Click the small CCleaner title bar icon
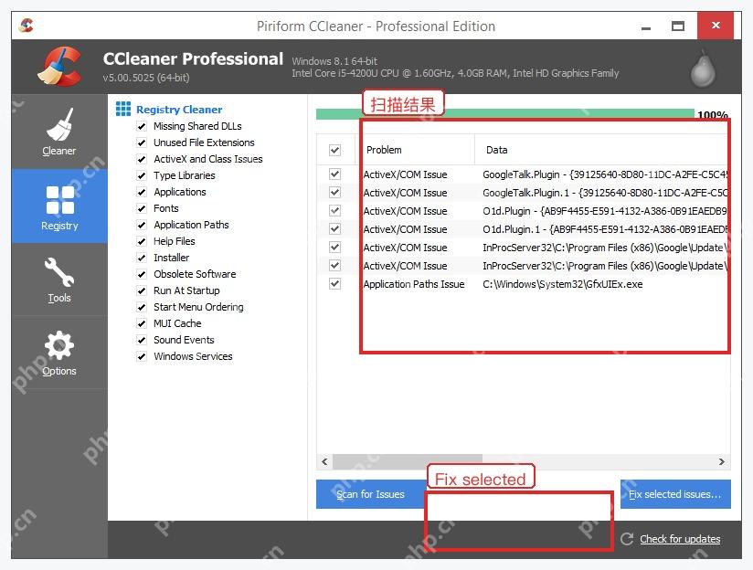 point(27,26)
